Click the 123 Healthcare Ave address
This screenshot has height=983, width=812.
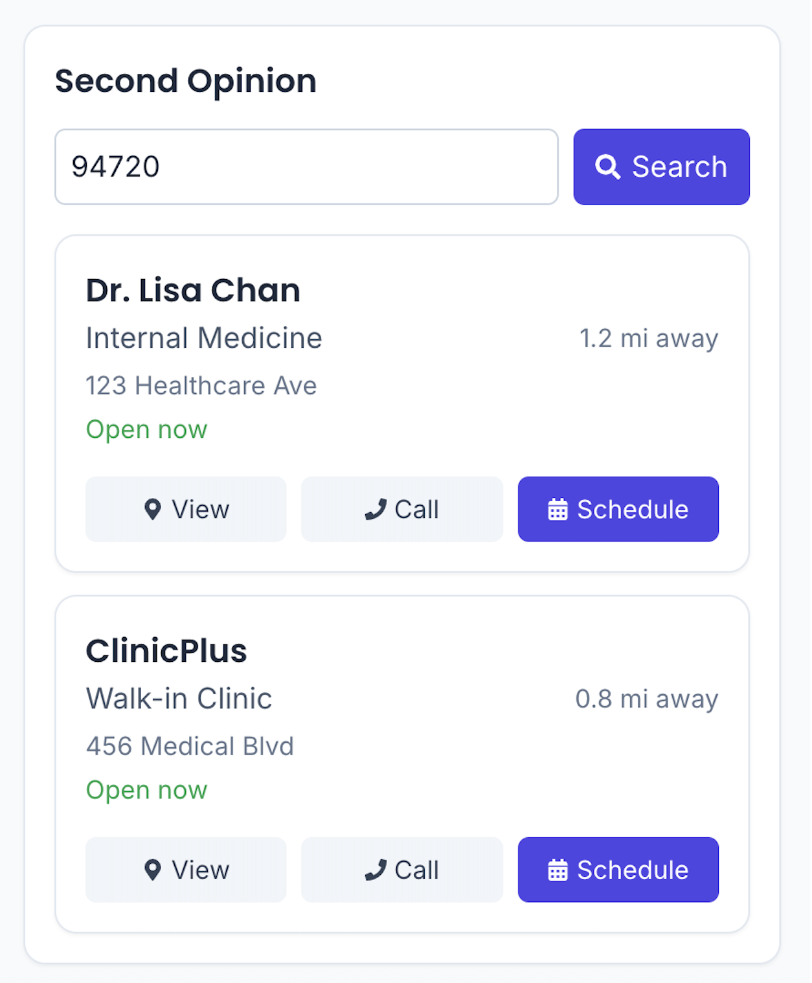point(201,386)
